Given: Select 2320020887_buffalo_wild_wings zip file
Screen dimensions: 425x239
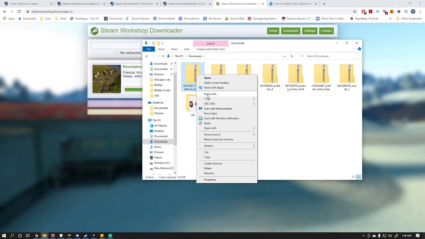Looking at the screenshot, I should (x=321, y=77).
